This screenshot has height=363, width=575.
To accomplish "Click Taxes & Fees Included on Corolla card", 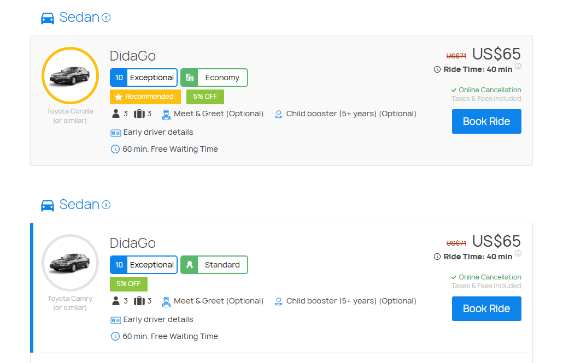I will click(x=486, y=99).
